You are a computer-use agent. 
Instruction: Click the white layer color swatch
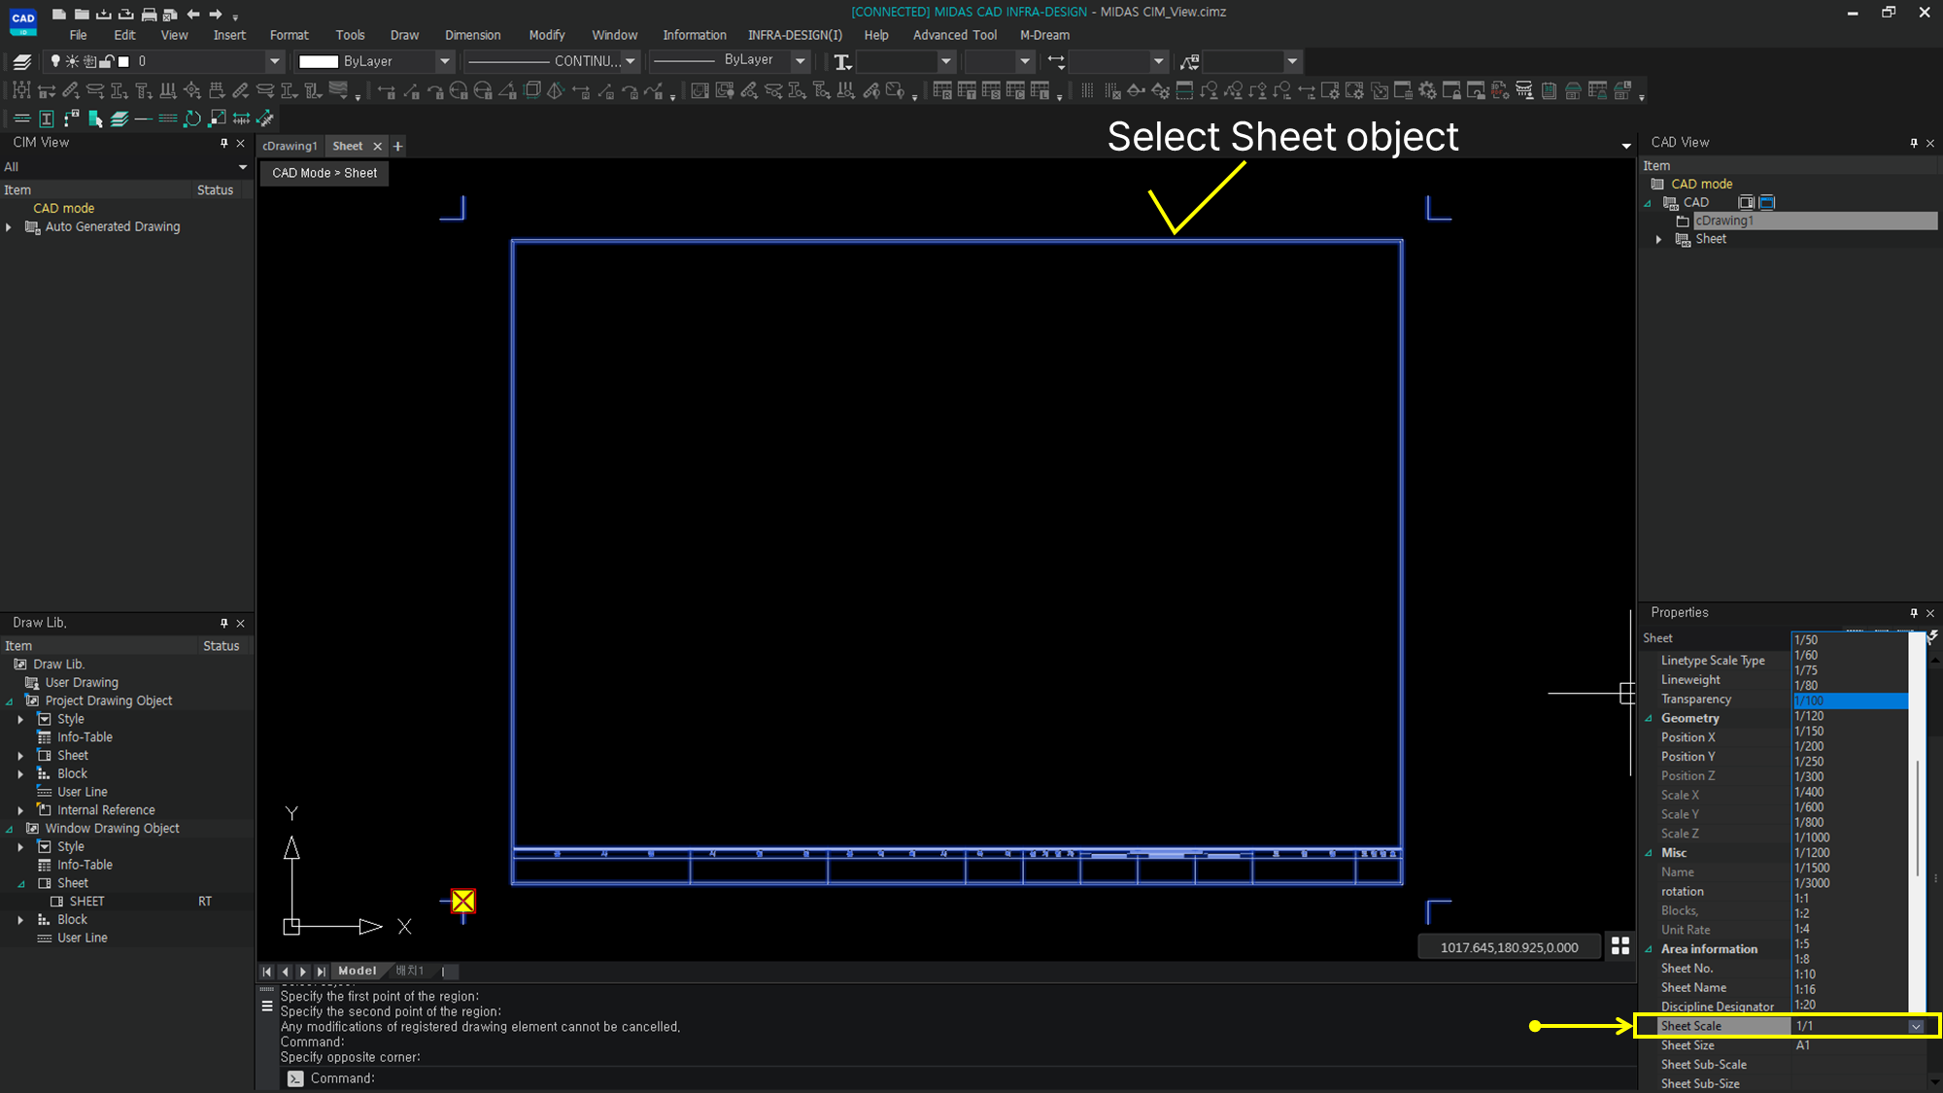123,61
